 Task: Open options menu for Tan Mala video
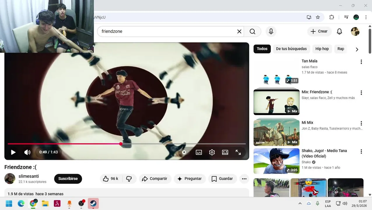point(361,62)
